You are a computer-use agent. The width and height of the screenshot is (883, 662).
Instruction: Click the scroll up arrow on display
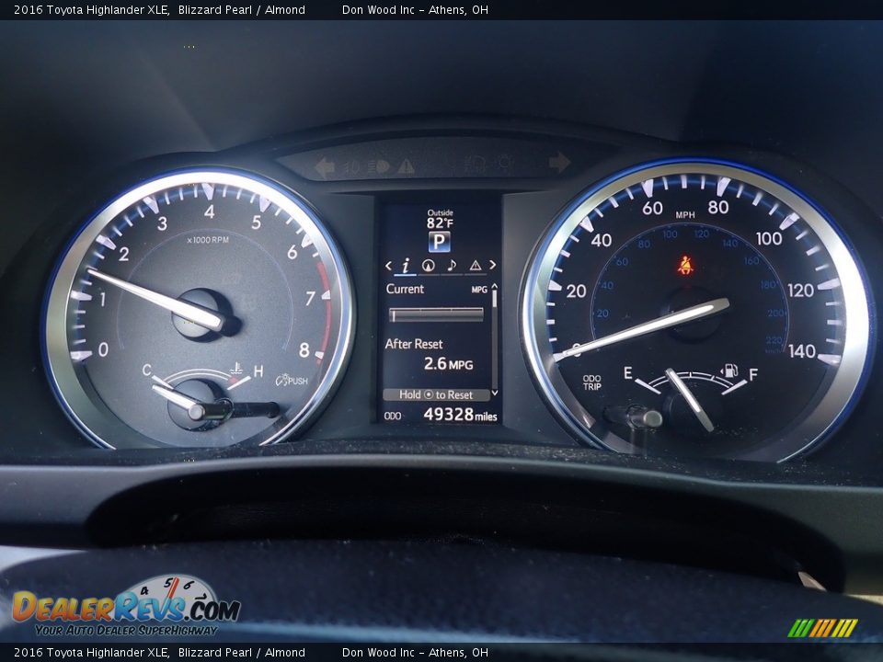(495, 287)
